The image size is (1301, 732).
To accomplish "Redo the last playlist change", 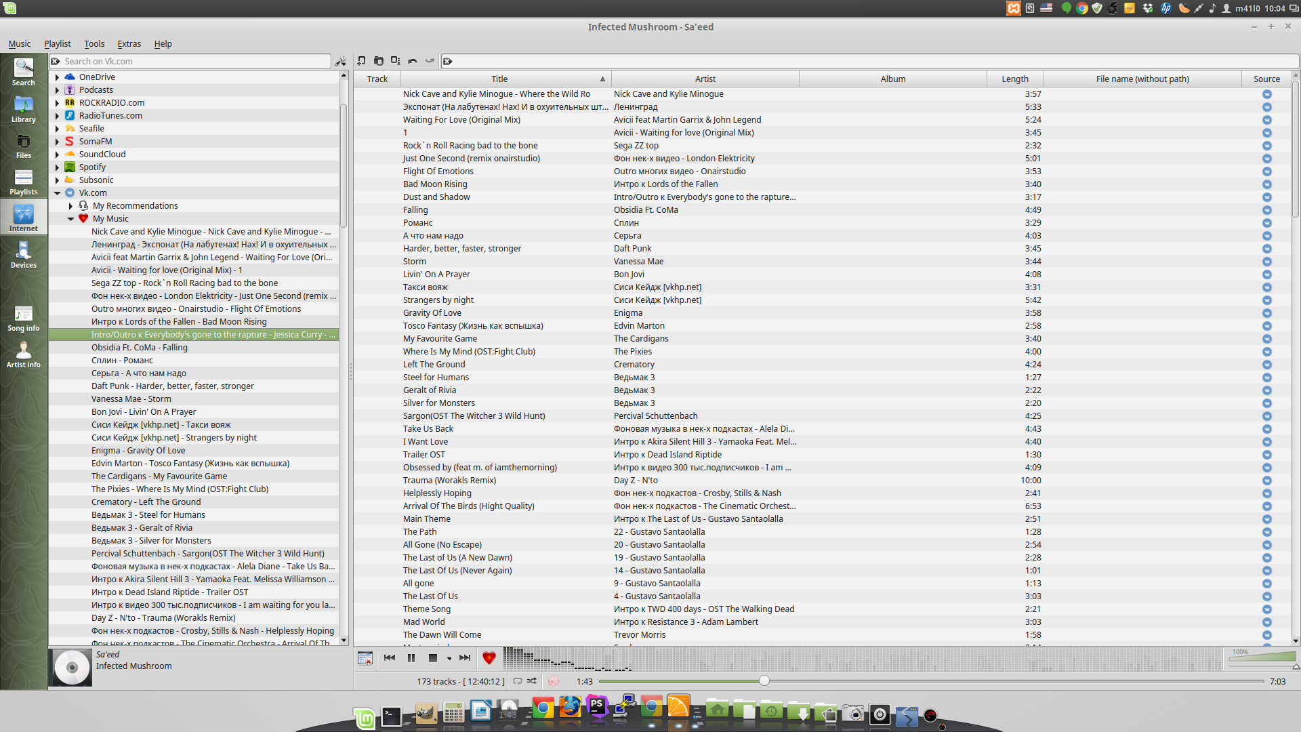I will (429, 61).
